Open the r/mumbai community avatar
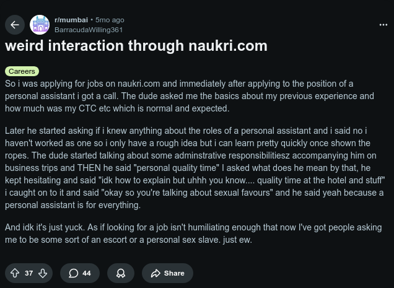This screenshot has width=394, height=288. pyautogui.click(x=40, y=25)
